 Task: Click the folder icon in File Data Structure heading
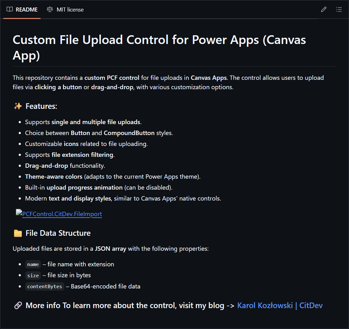click(18, 233)
